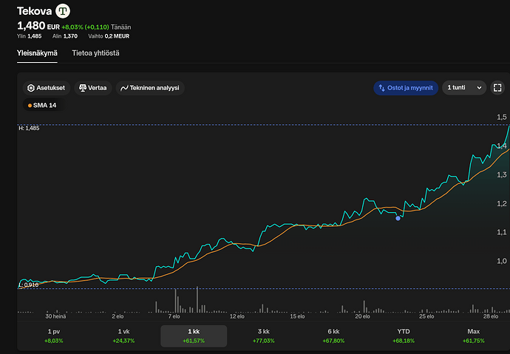Select the YTD time range
This screenshot has height=354, width=510.
(x=404, y=336)
